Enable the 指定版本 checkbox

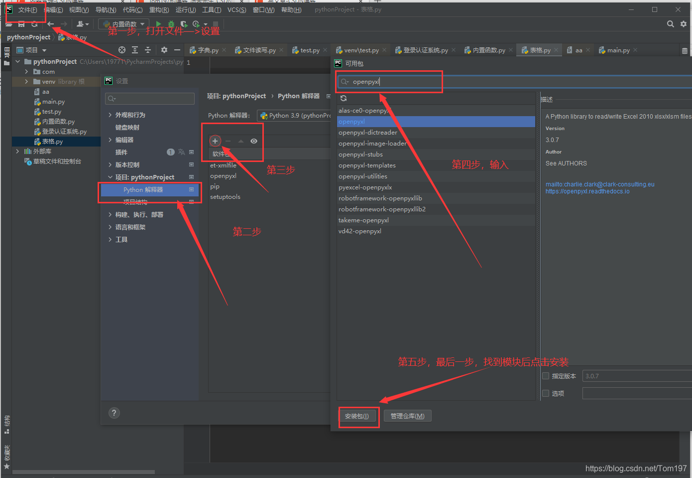pos(546,376)
